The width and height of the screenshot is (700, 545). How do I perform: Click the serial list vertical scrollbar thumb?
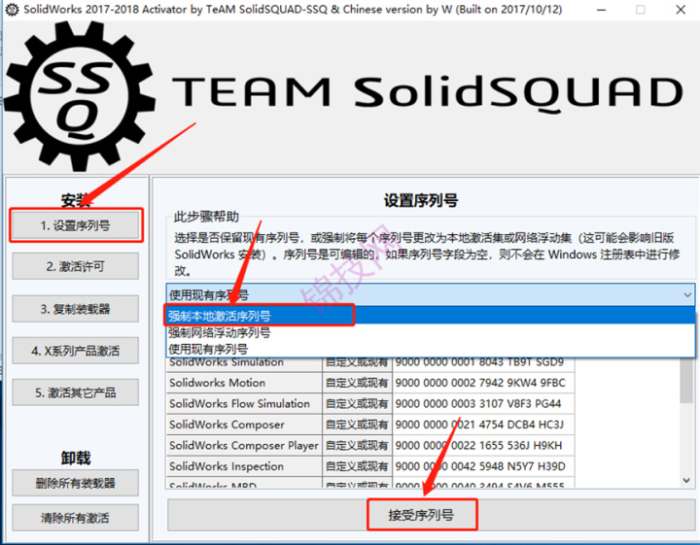point(686,380)
